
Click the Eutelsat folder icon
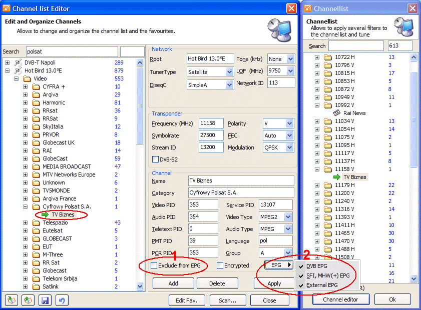[x=36, y=230]
